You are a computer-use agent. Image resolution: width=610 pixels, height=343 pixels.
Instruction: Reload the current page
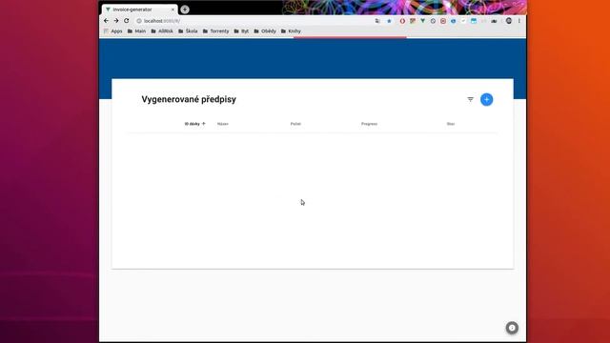(x=127, y=21)
